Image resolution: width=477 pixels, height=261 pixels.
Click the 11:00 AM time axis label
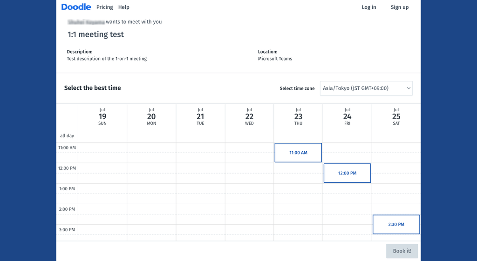pos(67,147)
